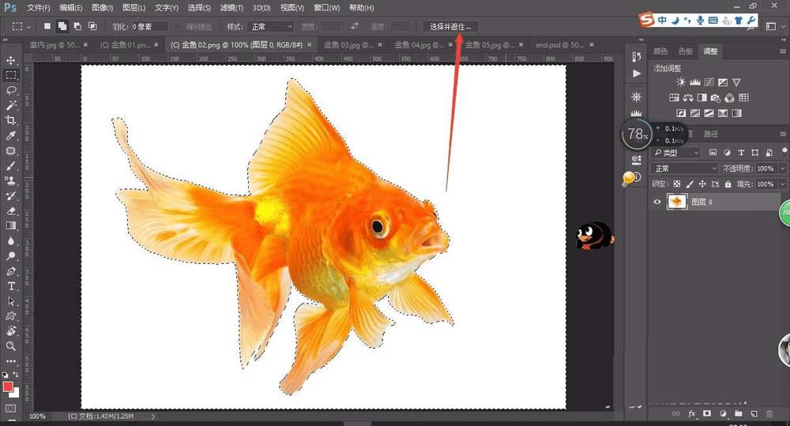Toggle lock all padlock icon
Image resolution: width=790 pixels, height=426 pixels.
tap(728, 184)
